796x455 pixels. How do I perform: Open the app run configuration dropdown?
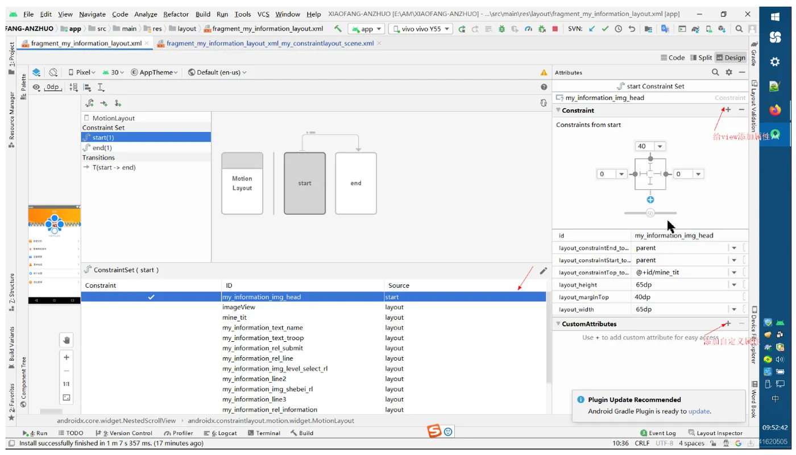[x=367, y=28]
